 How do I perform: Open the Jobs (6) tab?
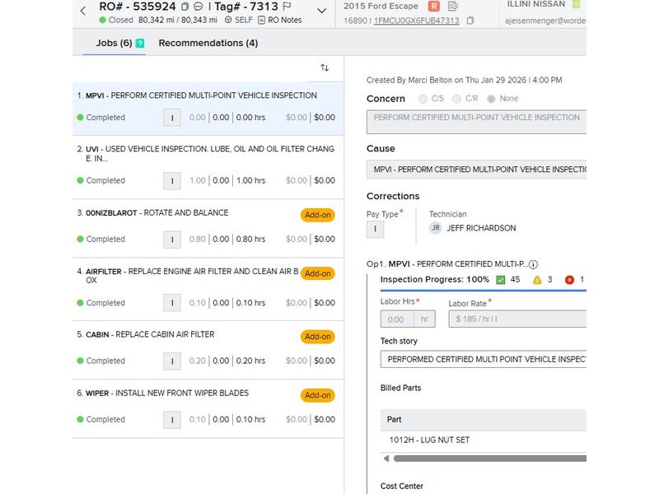pyautogui.click(x=114, y=43)
